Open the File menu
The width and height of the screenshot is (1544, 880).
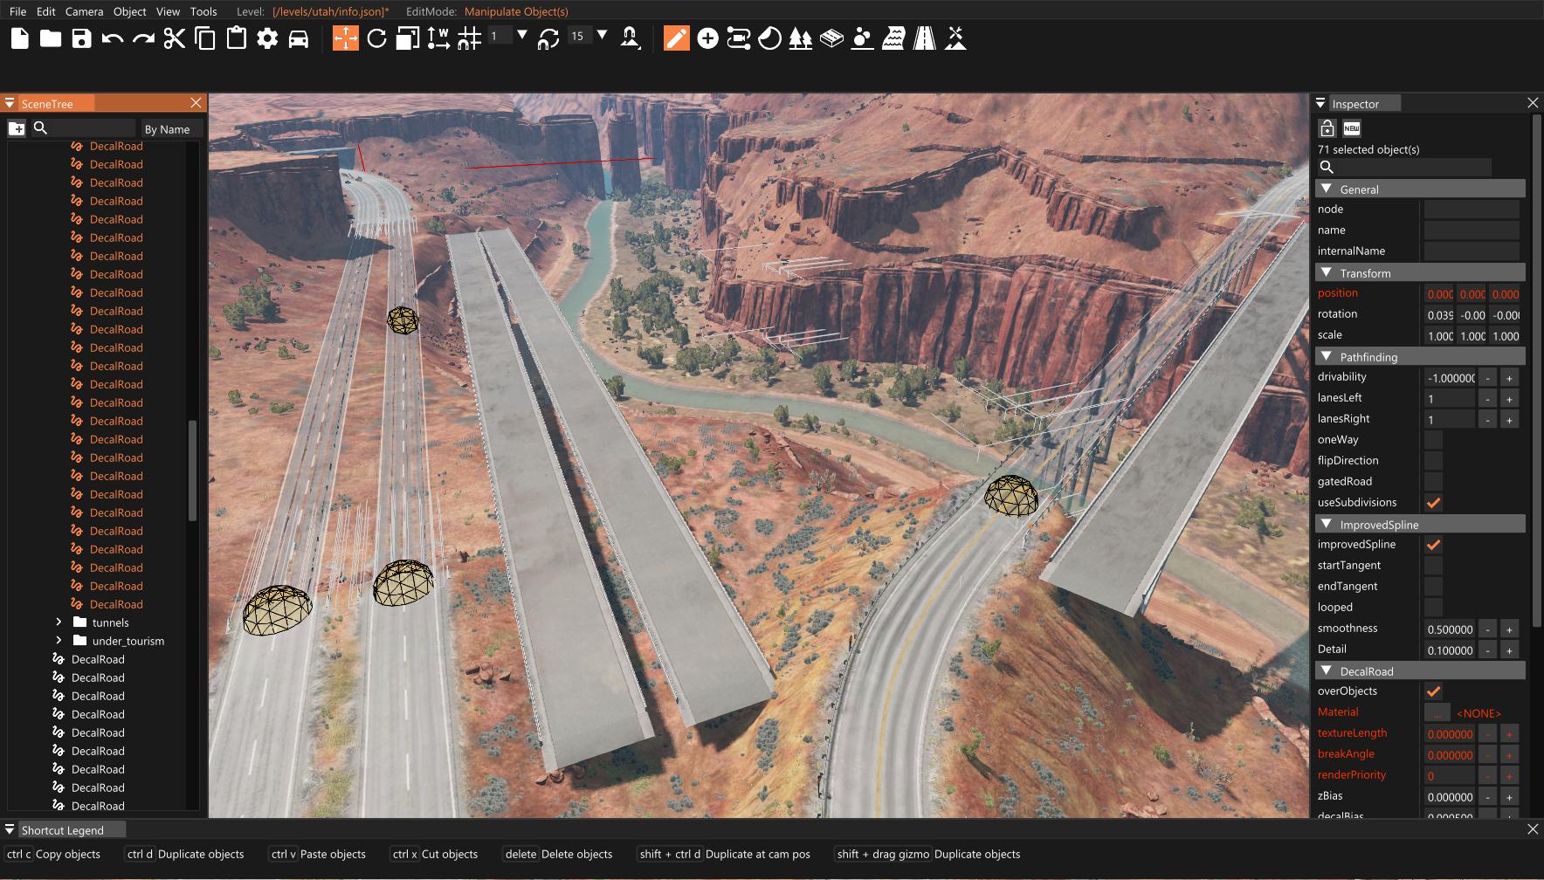[17, 11]
